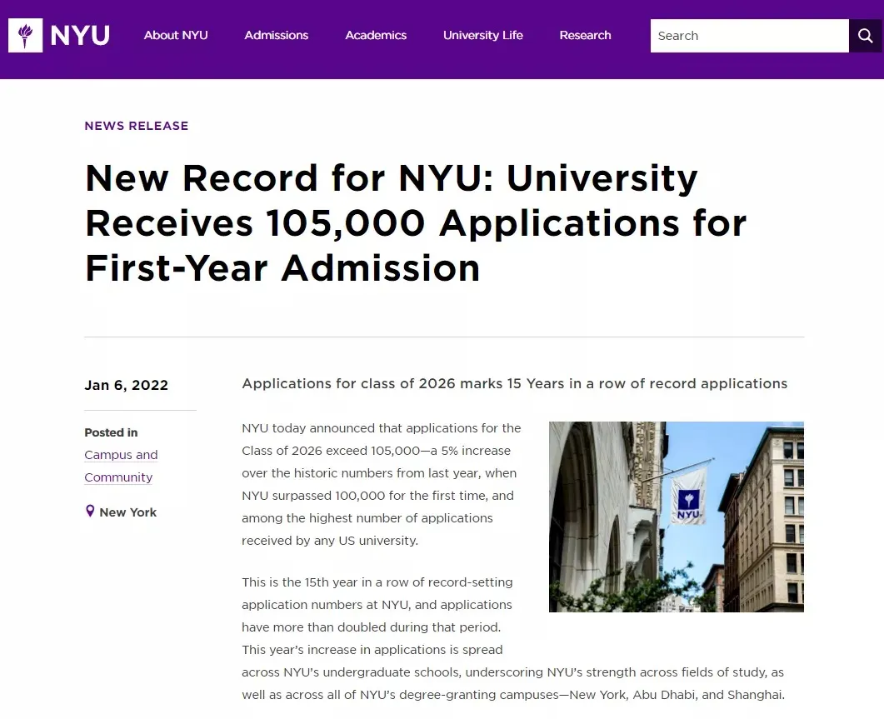The image size is (884, 719).
Task: Follow the Campus and Community link
Action: pos(121,466)
